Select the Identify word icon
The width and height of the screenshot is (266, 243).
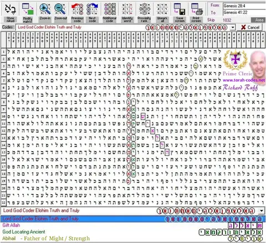[127, 9]
